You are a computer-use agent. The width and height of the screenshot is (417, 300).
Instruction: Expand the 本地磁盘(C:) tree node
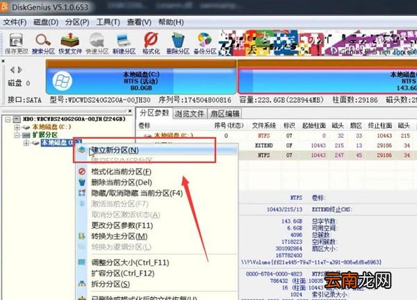(17, 127)
